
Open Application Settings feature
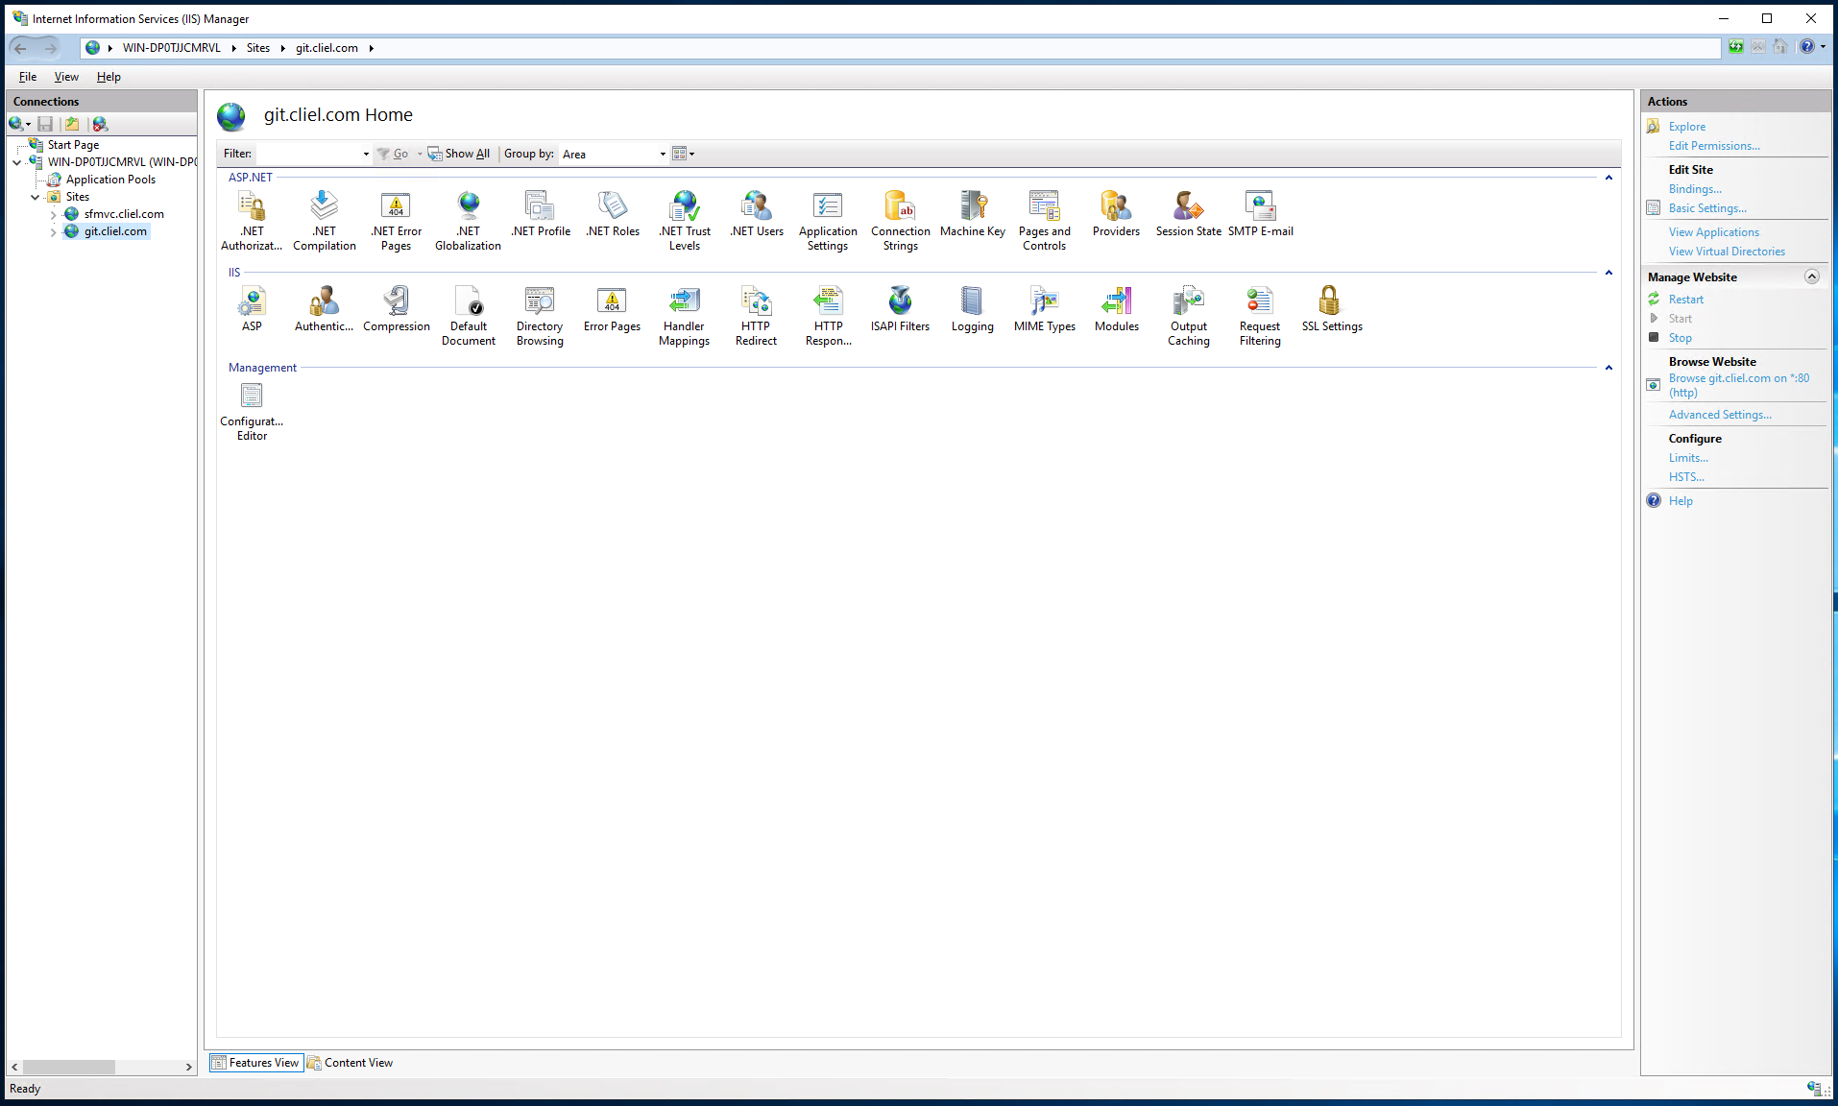point(828,220)
